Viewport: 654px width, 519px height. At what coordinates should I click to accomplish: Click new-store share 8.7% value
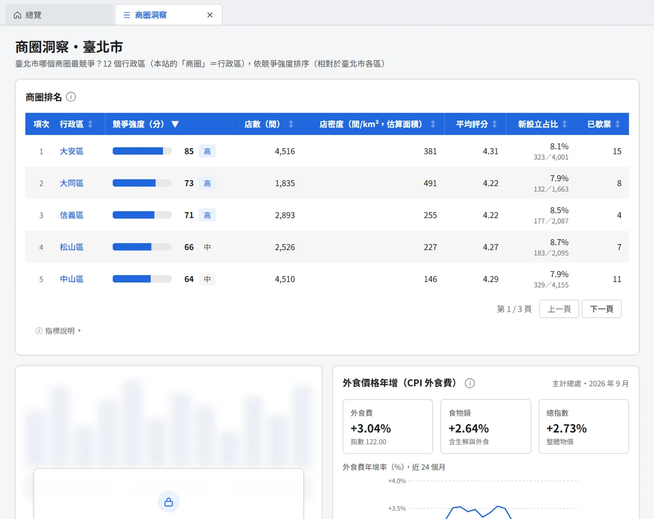[559, 242]
